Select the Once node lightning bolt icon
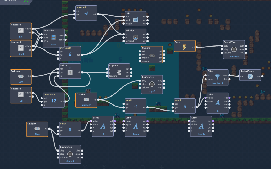Image resolution: width=271 pixels, height=169 pixels. click(185, 47)
